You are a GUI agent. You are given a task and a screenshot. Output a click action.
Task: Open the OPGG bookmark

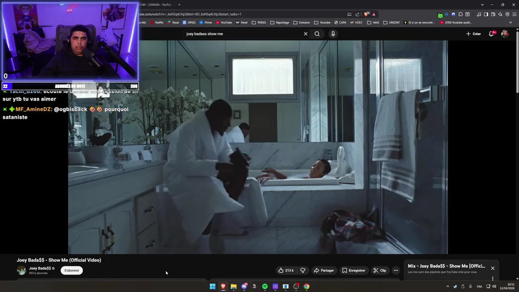click(x=189, y=22)
